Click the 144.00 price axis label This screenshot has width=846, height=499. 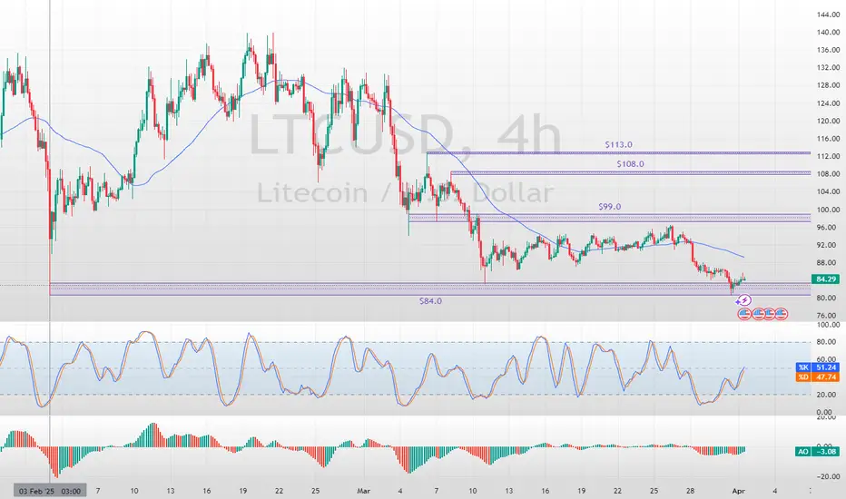tap(828, 15)
